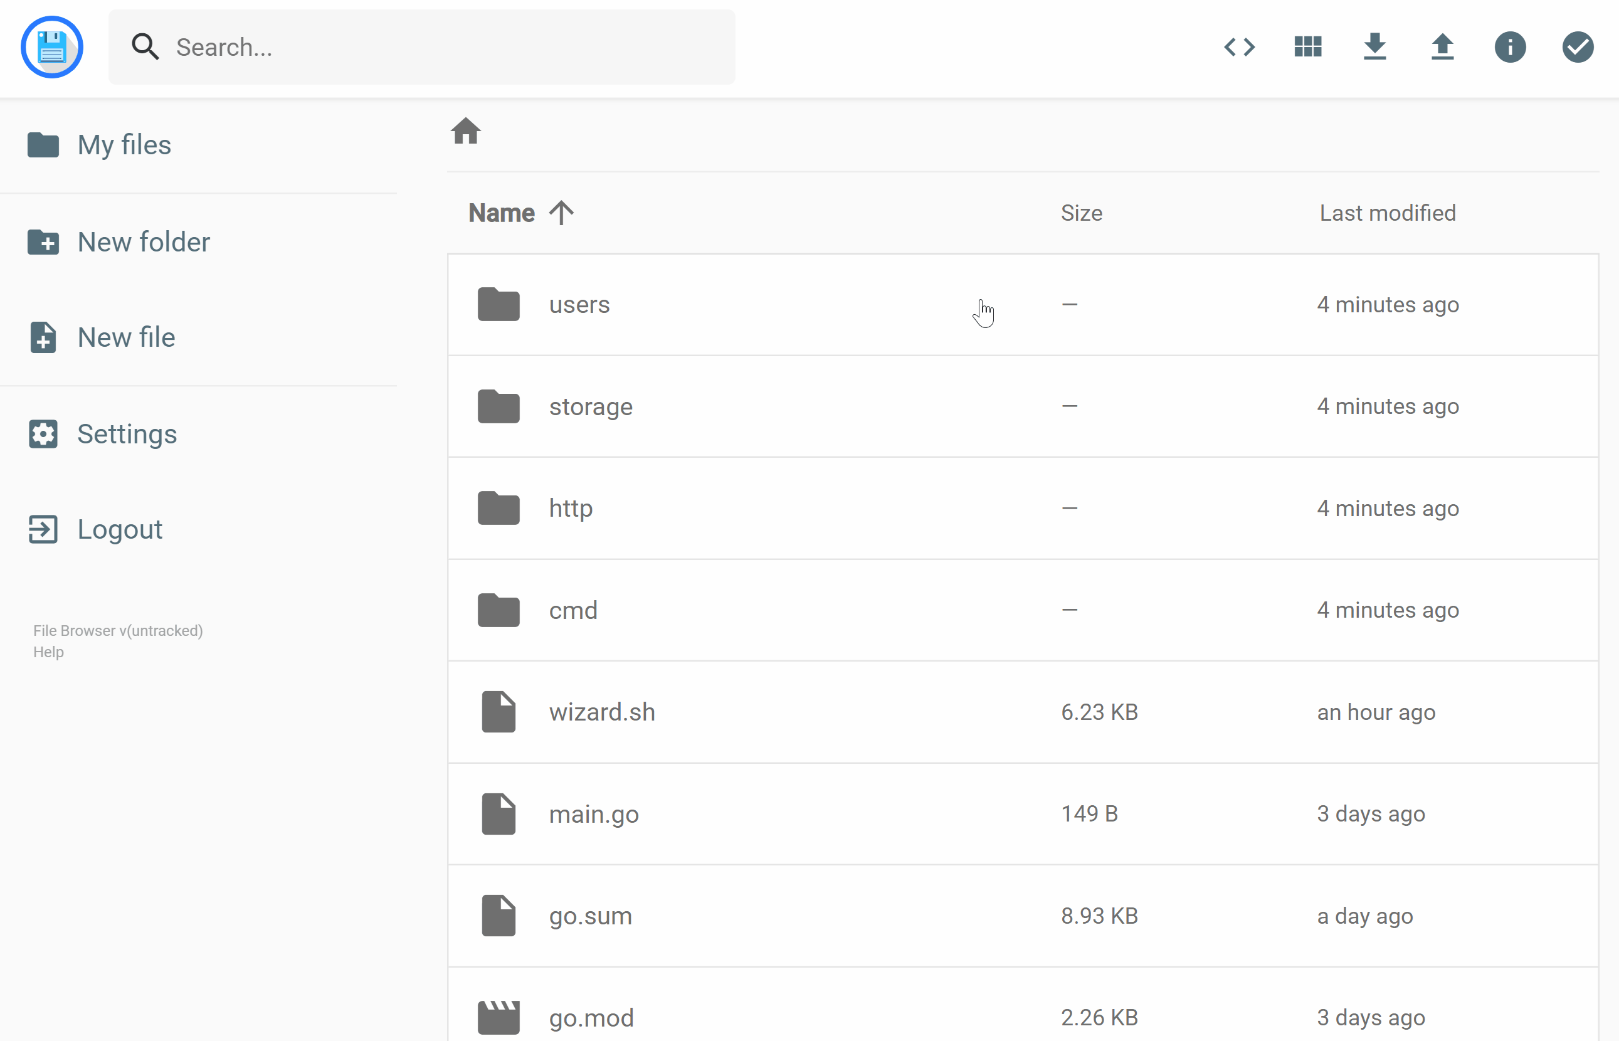Expand the cmd folder
Image resolution: width=1619 pixels, height=1041 pixels.
pyautogui.click(x=572, y=609)
